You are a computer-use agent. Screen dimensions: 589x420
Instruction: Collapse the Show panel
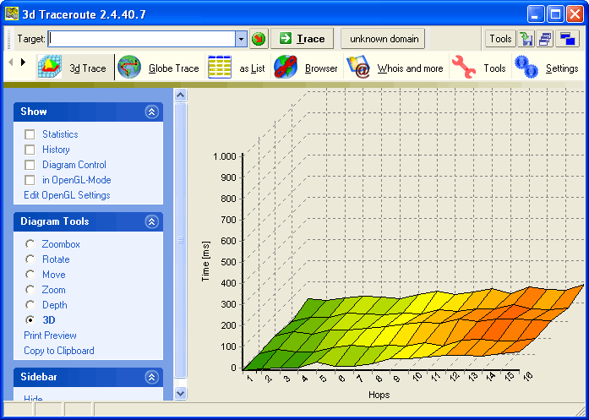point(152,112)
